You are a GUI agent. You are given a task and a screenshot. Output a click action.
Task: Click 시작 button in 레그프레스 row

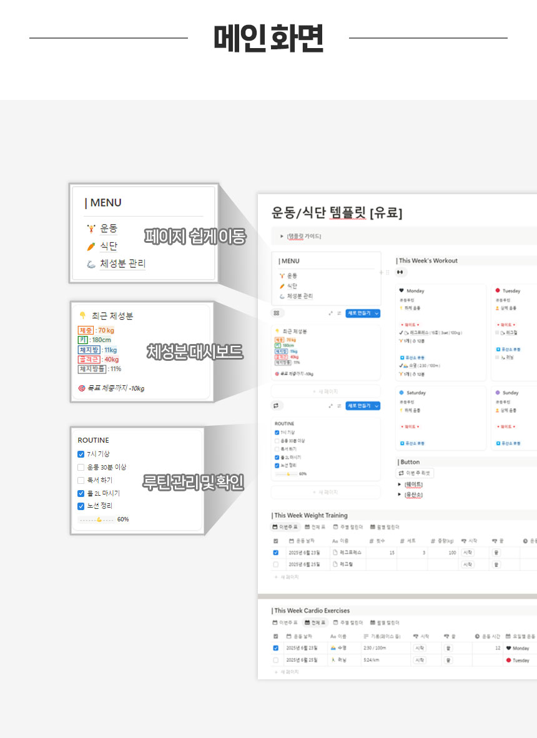click(x=467, y=553)
